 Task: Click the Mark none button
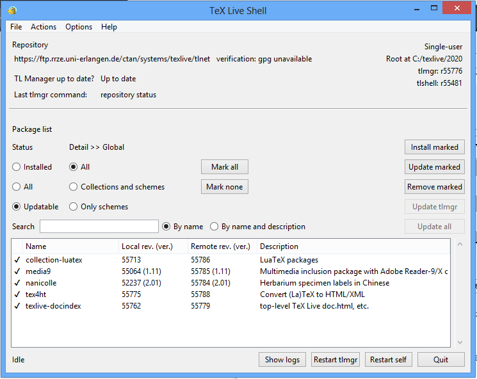[225, 187]
